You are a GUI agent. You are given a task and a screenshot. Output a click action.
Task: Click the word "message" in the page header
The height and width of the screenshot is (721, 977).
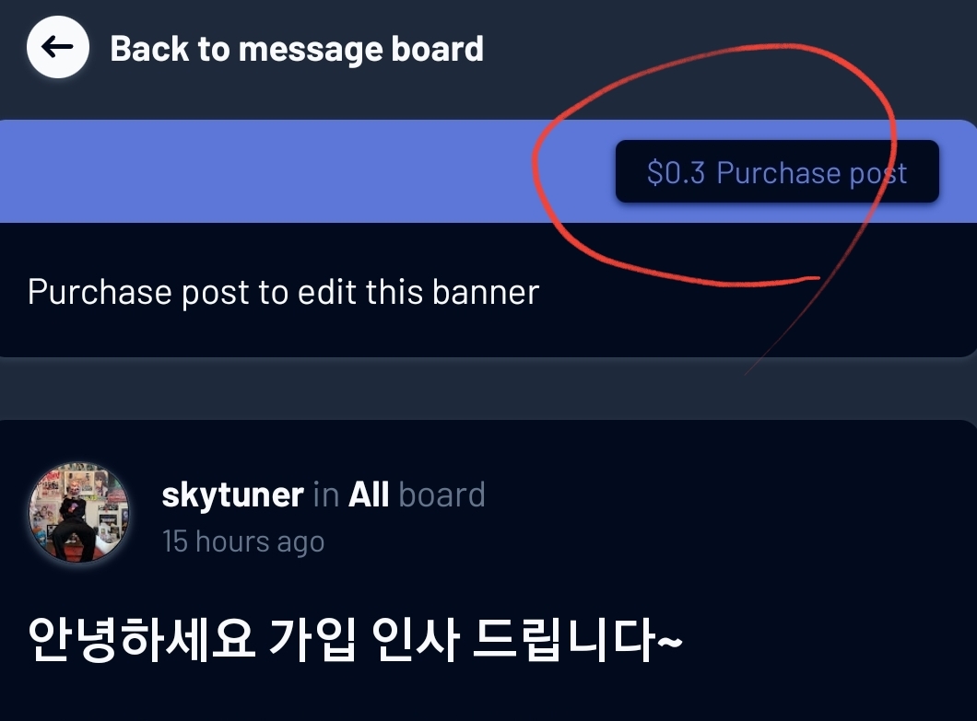310,49
